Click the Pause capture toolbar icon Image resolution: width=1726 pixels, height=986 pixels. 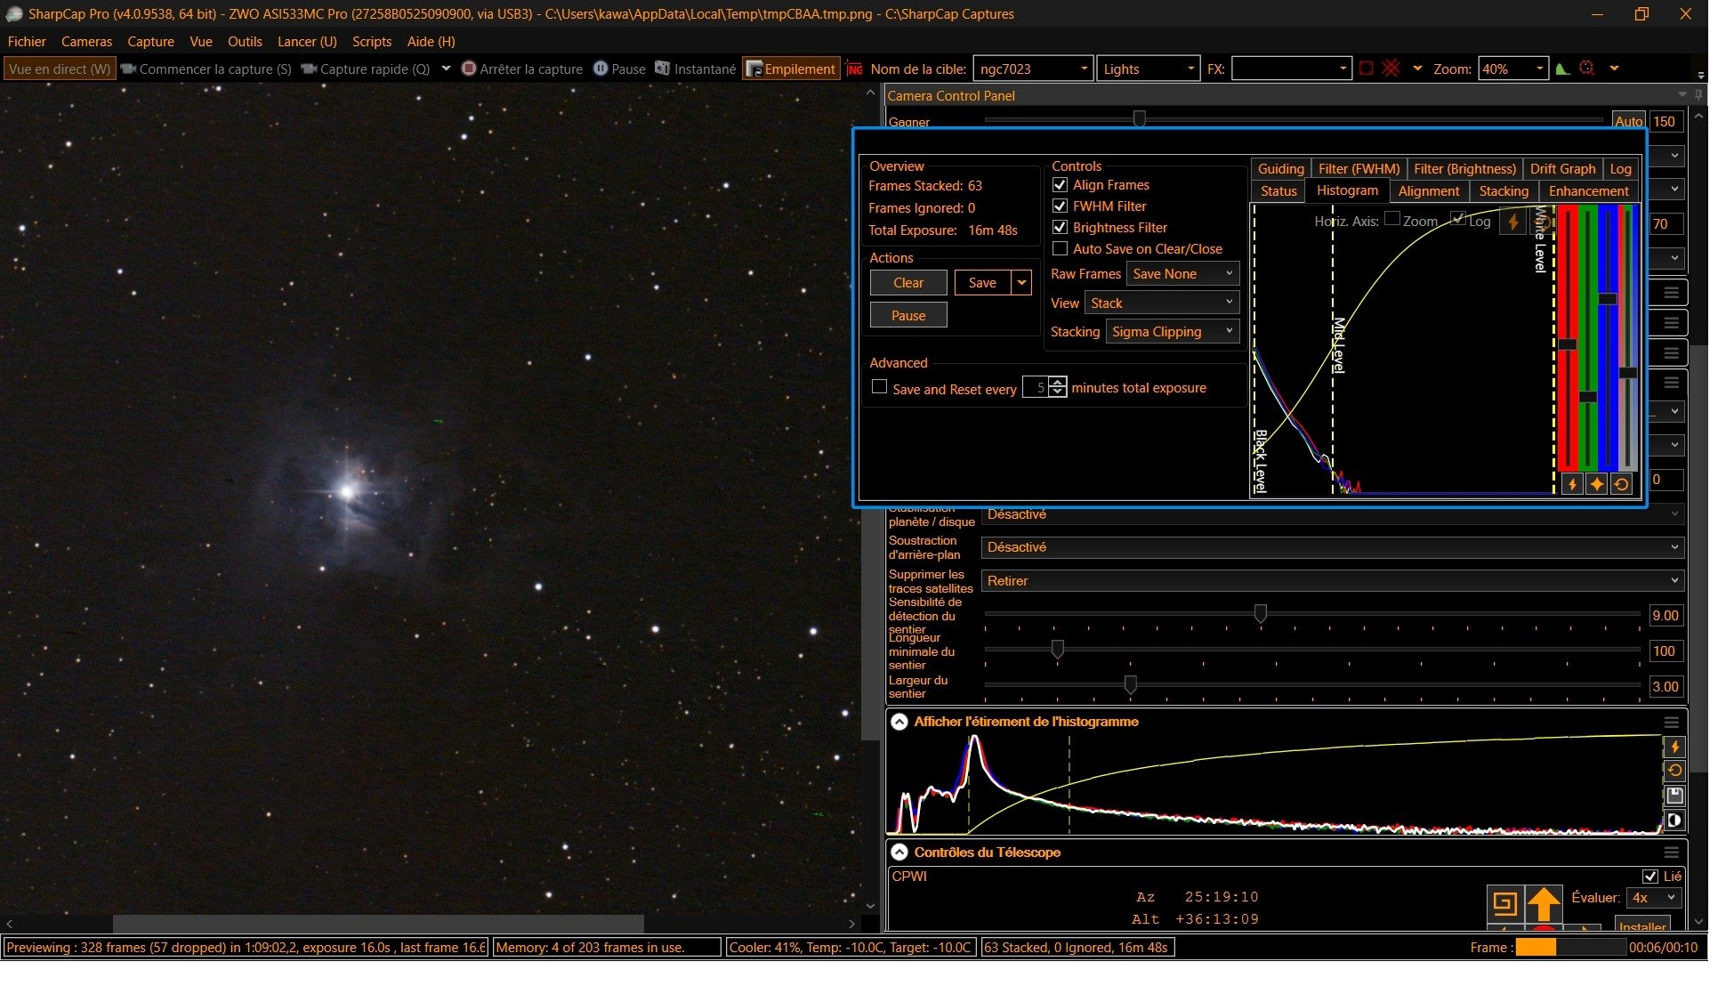(601, 69)
